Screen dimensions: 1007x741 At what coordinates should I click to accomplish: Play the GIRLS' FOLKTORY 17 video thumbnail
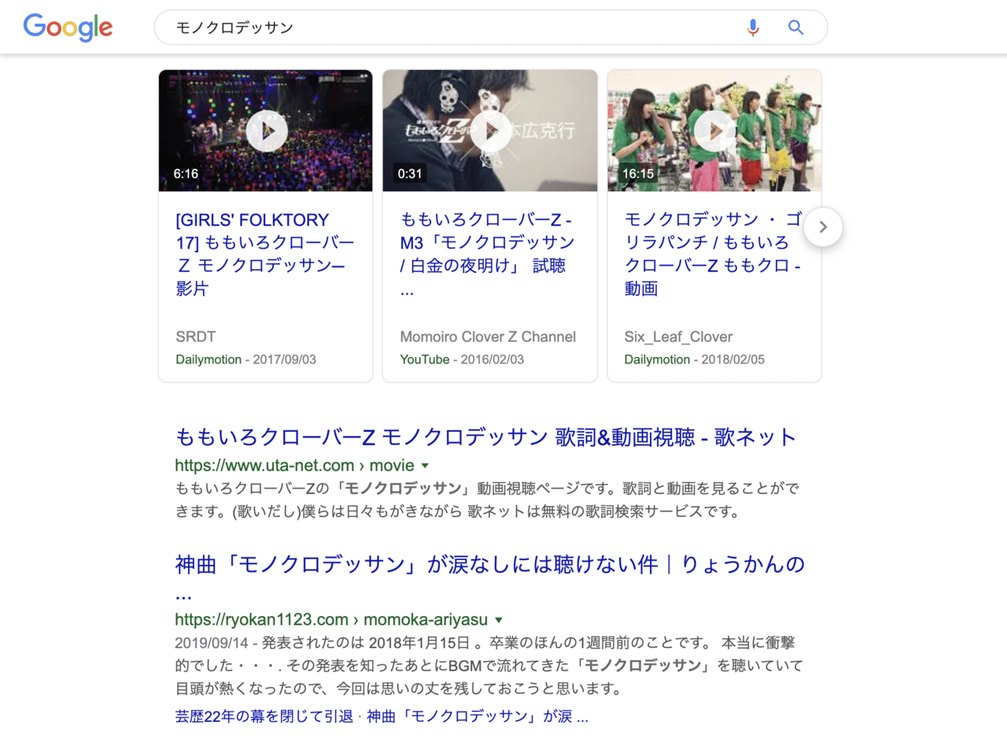point(266,131)
